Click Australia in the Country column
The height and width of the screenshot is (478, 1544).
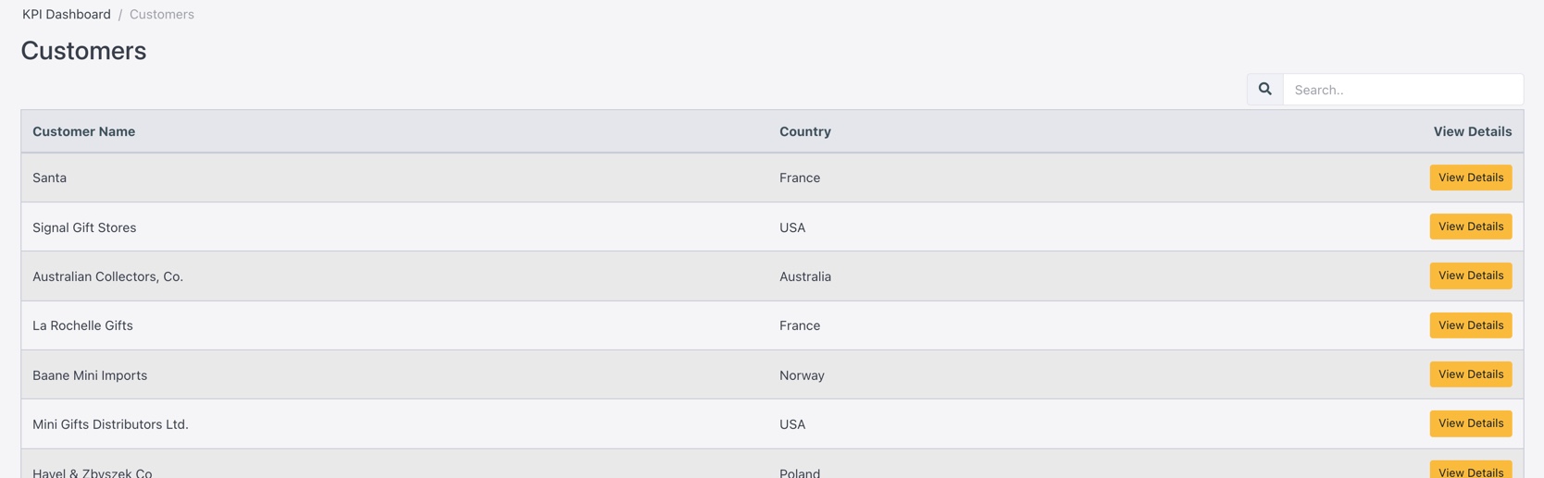[x=804, y=276]
